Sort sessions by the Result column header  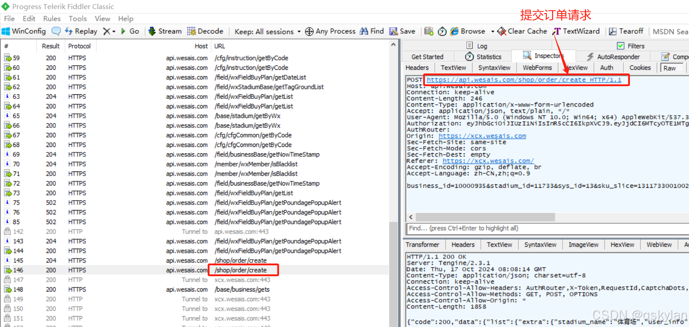51,46
